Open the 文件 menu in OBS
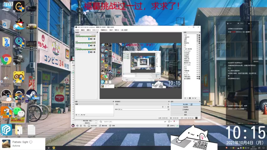 click(x=77, y=30)
